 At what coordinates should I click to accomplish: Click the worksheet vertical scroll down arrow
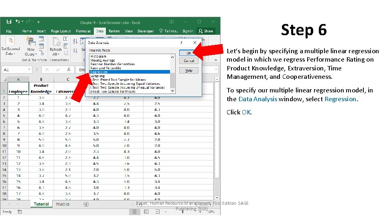click(217, 198)
